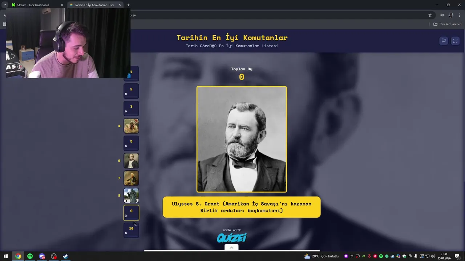
Task: Expand the bottom panel chevron
Action: pos(231,248)
